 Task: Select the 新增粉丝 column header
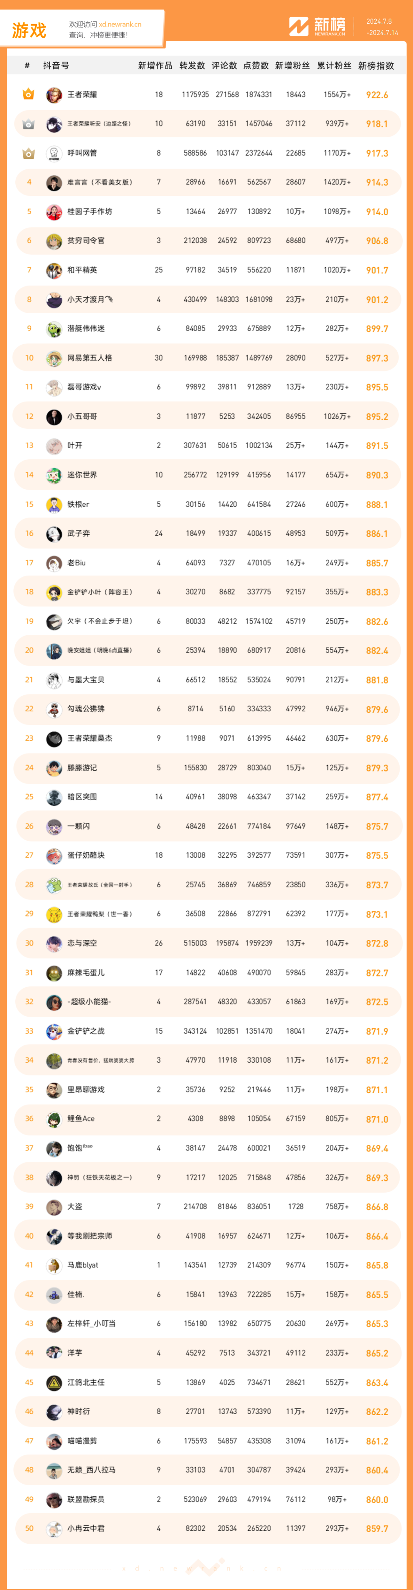[x=292, y=65]
